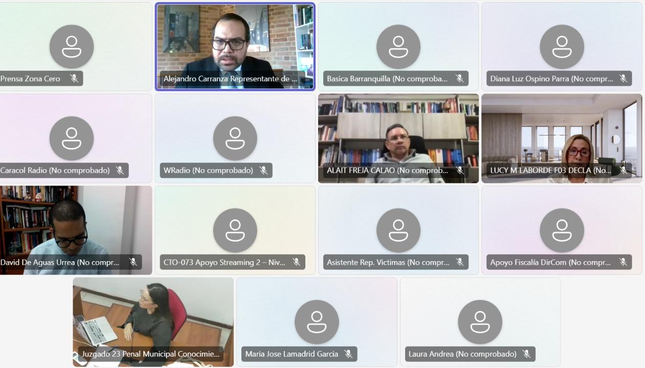Viewport: 645px width, 368px height.
Task: Click muted mic icon on CTO-073 Apoyo Streaming 2
Action: click(296, 262)
